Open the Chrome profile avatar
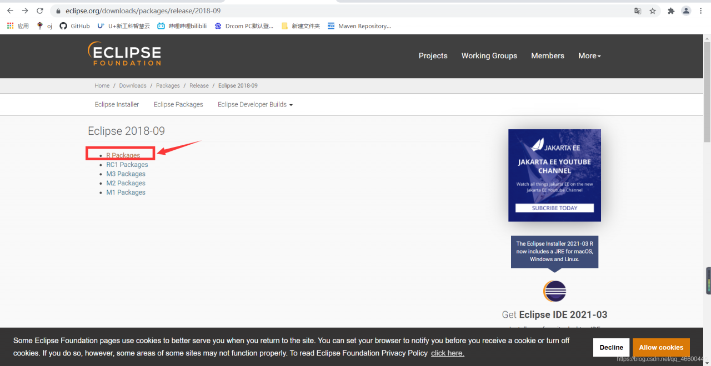This screenshot has width=711, height=366. pos(687,11)
